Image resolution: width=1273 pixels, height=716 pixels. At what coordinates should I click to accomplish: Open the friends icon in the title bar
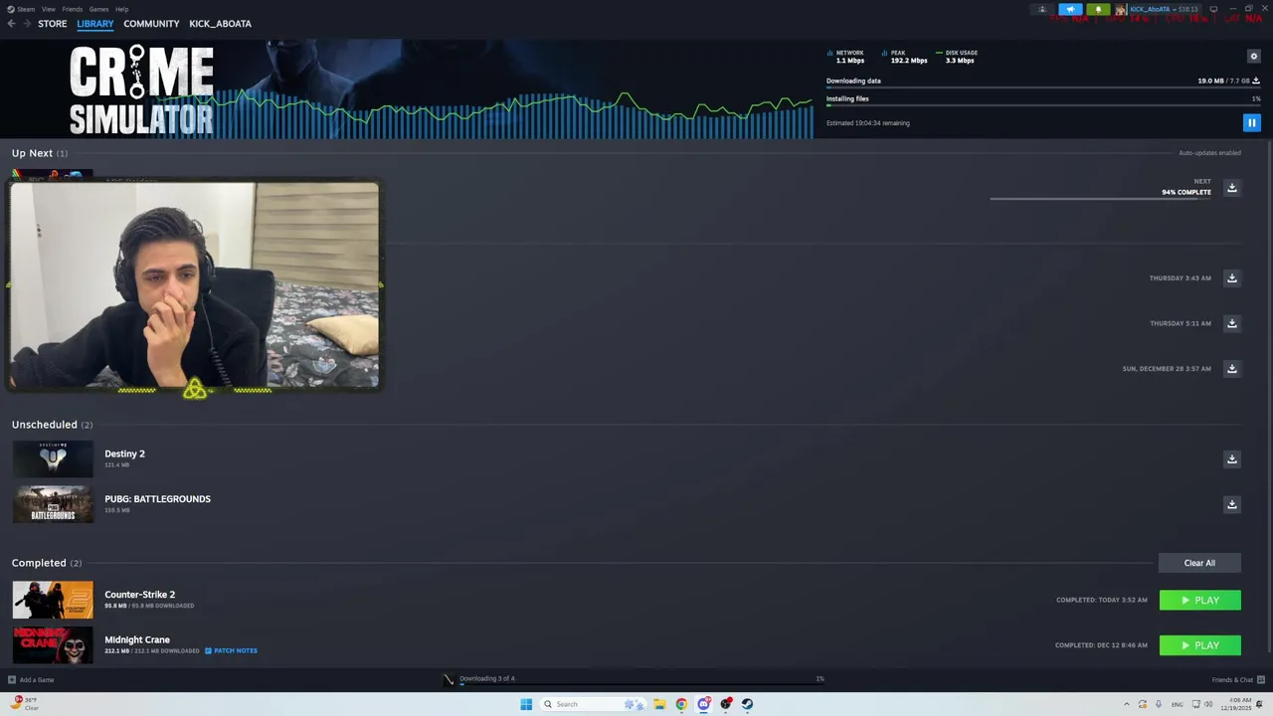(x=1042, y=9)
